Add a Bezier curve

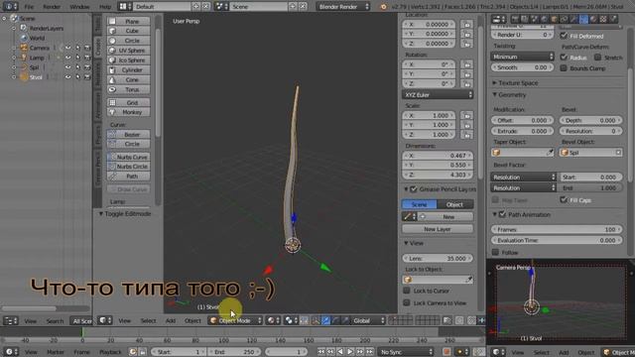[x=128, y=134]
